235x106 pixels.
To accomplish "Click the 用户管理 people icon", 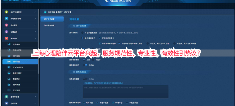I will [6, 25].
